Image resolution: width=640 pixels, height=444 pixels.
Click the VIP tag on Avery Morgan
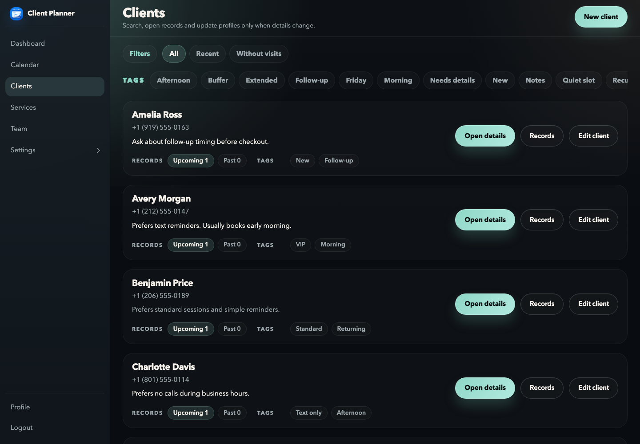click(300, 245)
